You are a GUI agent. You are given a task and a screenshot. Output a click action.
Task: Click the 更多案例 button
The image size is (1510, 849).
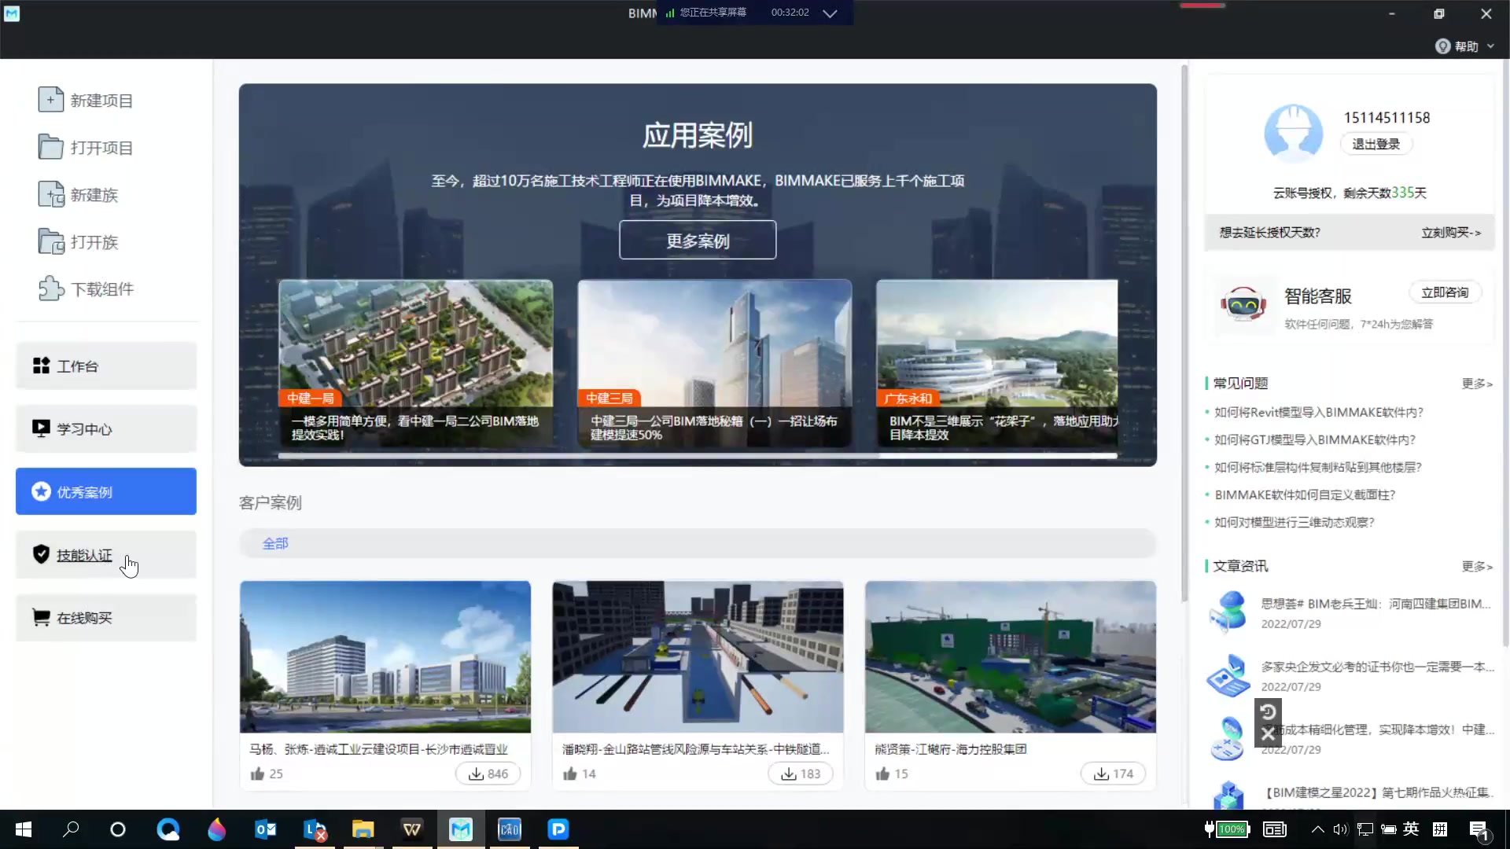click(697, 241)
